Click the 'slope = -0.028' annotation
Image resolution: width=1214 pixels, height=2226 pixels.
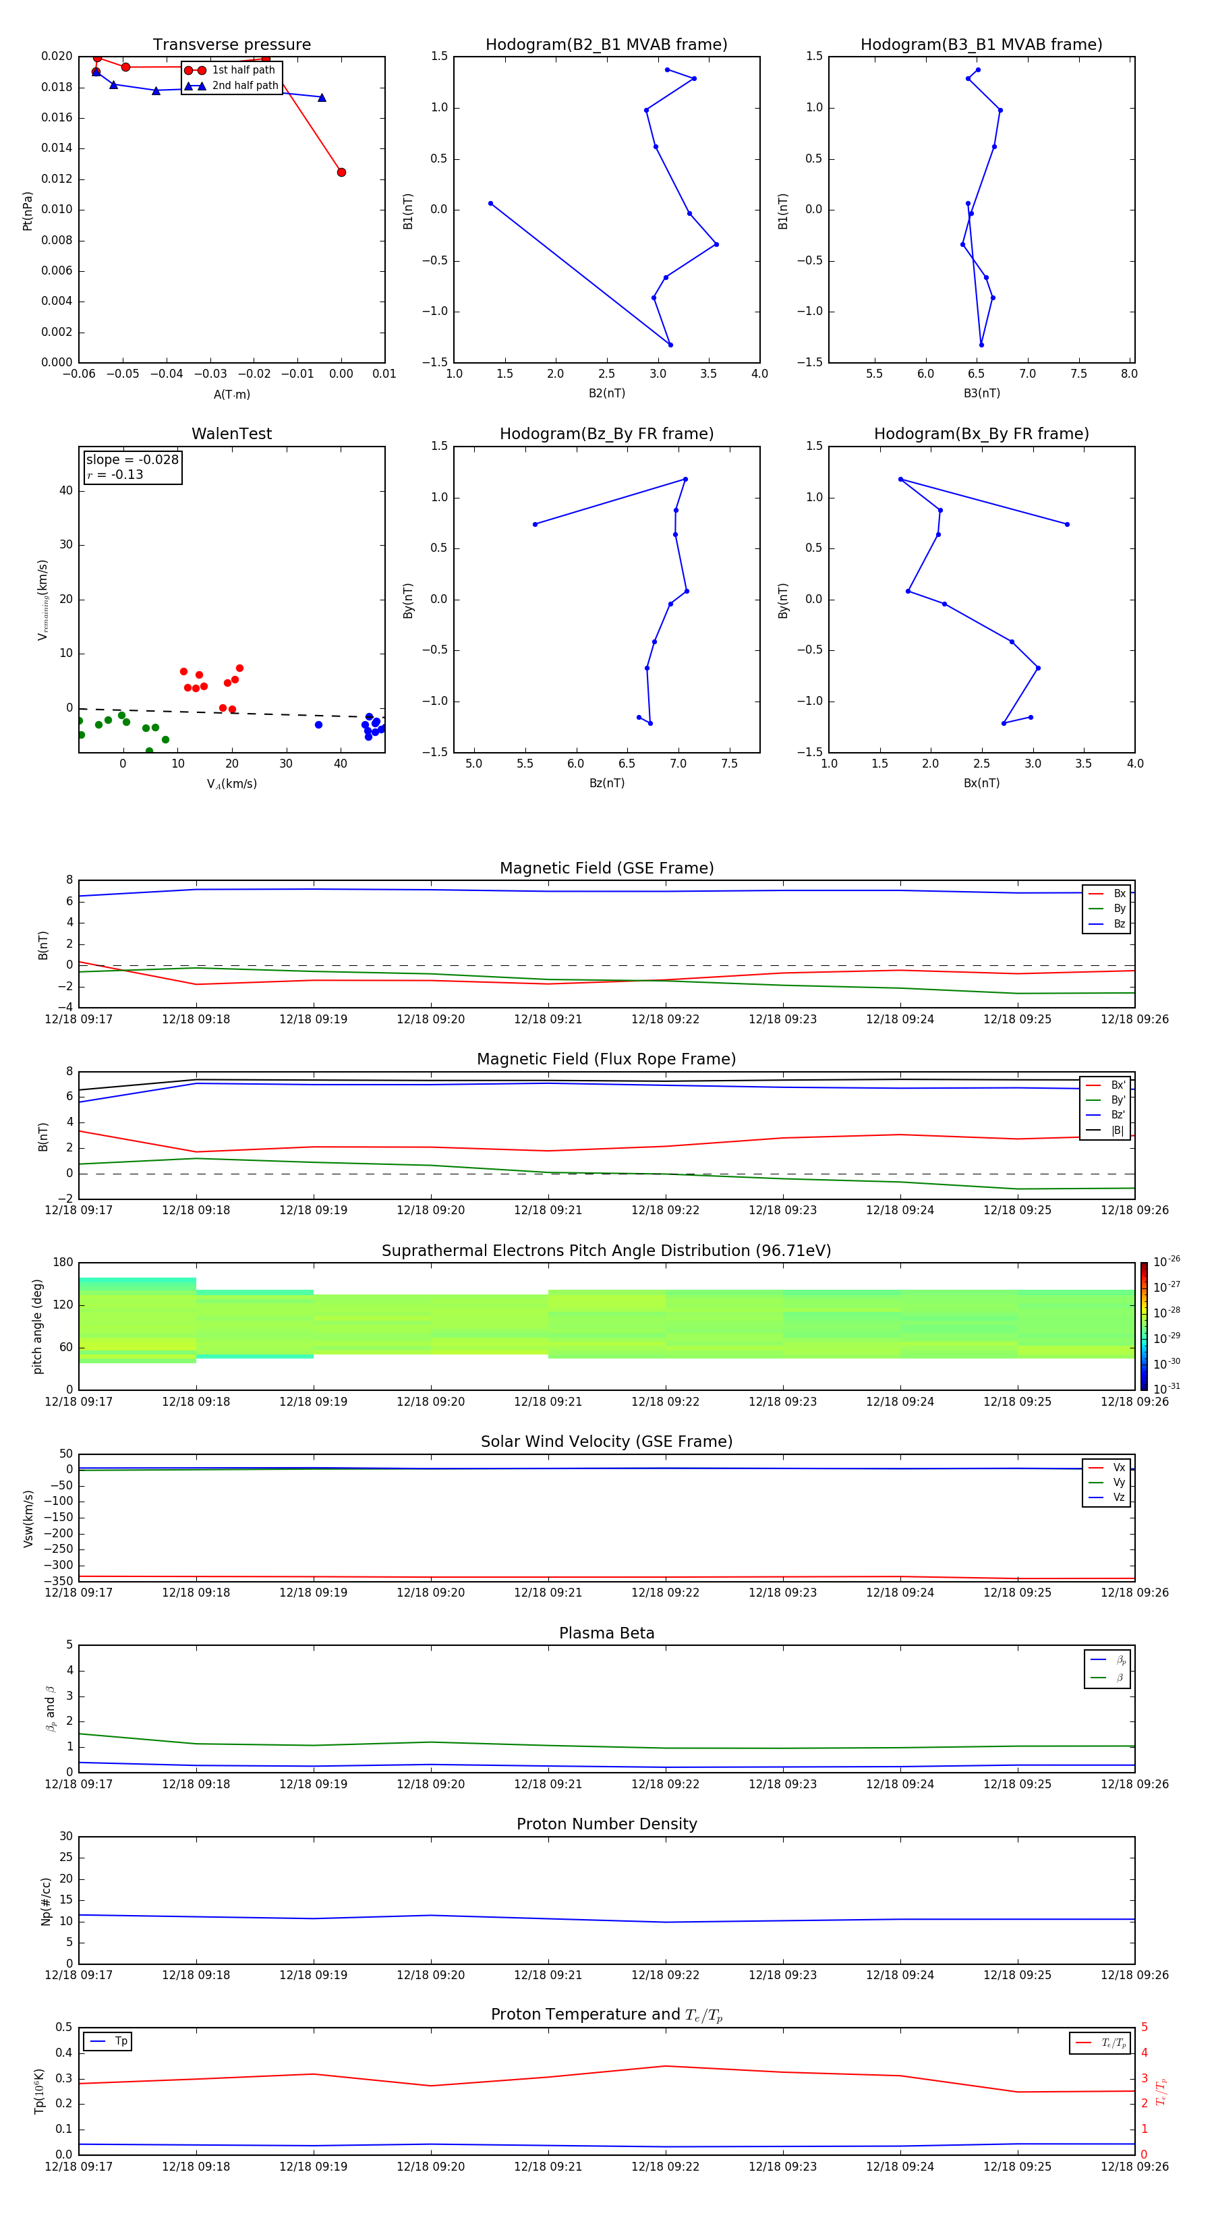pyautogui.click(x=132, y=460)
